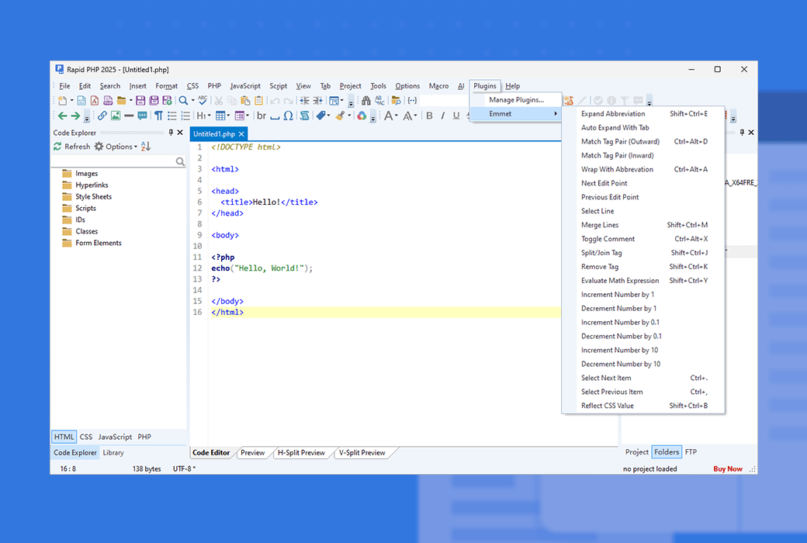Click the first Save disk icon
This screenshot has height=543, width=807.
tap(140, 100)
